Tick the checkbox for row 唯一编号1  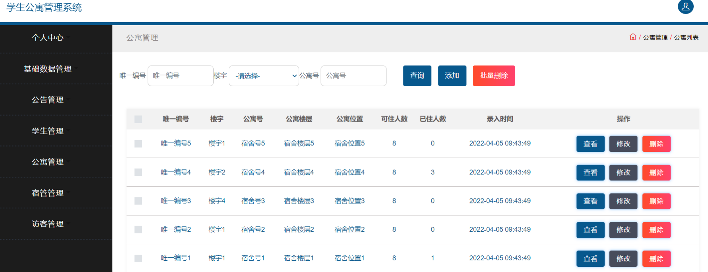138,258
